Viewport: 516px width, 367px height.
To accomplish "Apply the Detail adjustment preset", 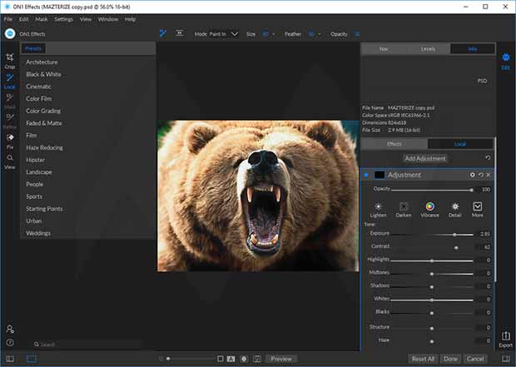I will pyautogui.click(x=454, y=208).
